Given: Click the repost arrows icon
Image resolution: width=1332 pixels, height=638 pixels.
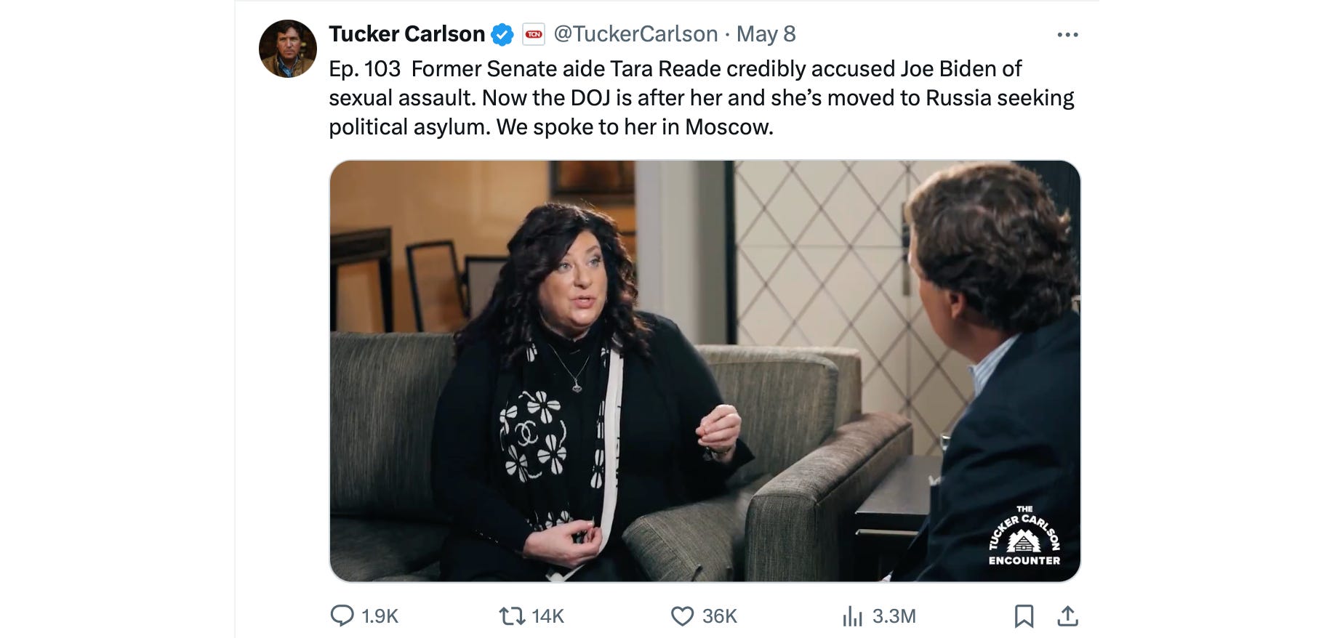Looking at the screenshot, I should (x=512, y=616).
